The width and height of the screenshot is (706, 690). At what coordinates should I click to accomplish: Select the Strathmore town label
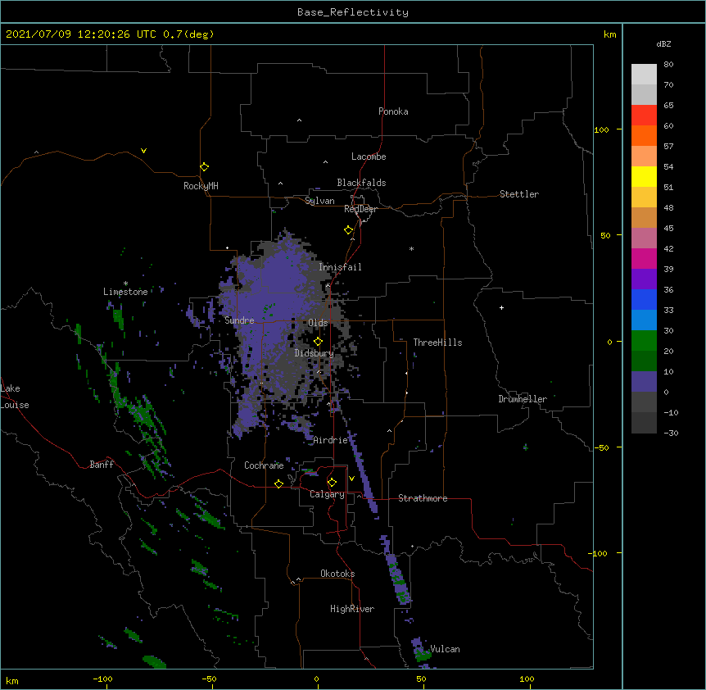click(x=423, y=498)
